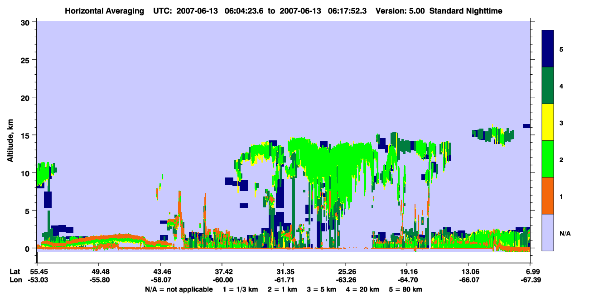
Task: Click longitude value -66.07
Action: coord(468,280)
